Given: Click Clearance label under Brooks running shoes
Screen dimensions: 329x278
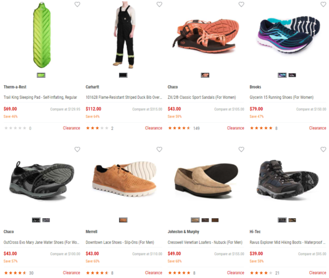Looking at the screenshot, I should coord(318,128).
